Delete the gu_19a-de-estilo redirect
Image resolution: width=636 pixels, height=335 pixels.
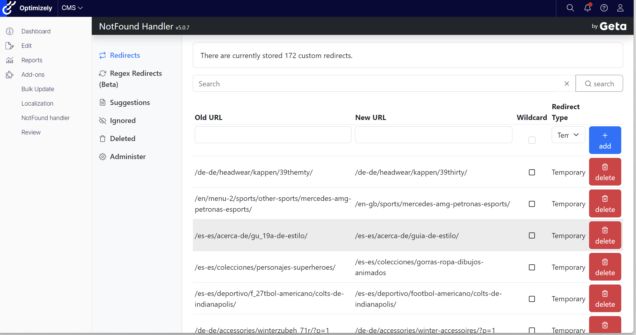605,235
